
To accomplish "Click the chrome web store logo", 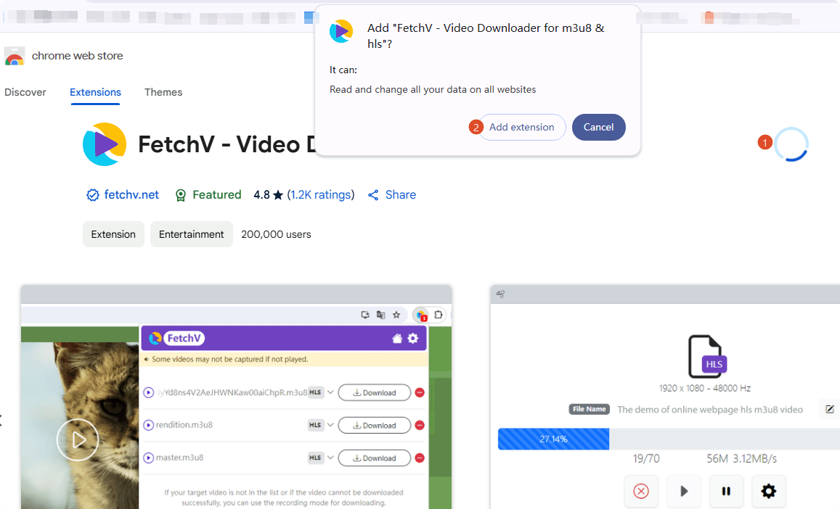I will (x=15, y=56).
